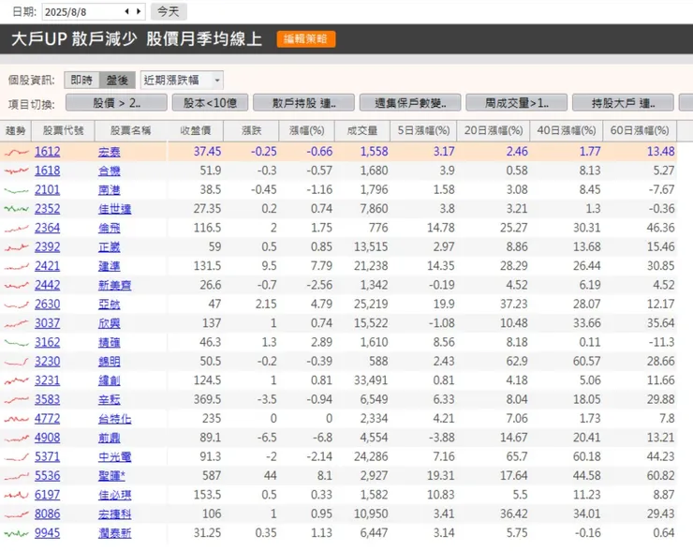Open stock name 正崴 link
Image resolution: width=693 pixels, height=551 pixels.
tap(110, 247)
